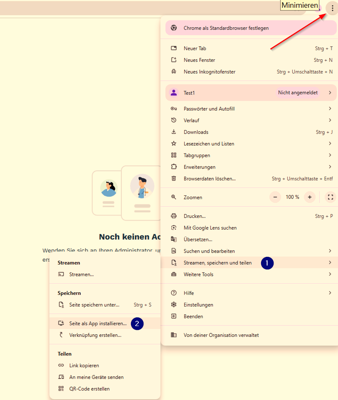
Task: Click the Noch keinen heading on the page
Action: (x=130, y=237)
